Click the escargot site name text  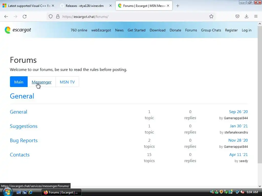pyautogui.click(x=22, y=30)
